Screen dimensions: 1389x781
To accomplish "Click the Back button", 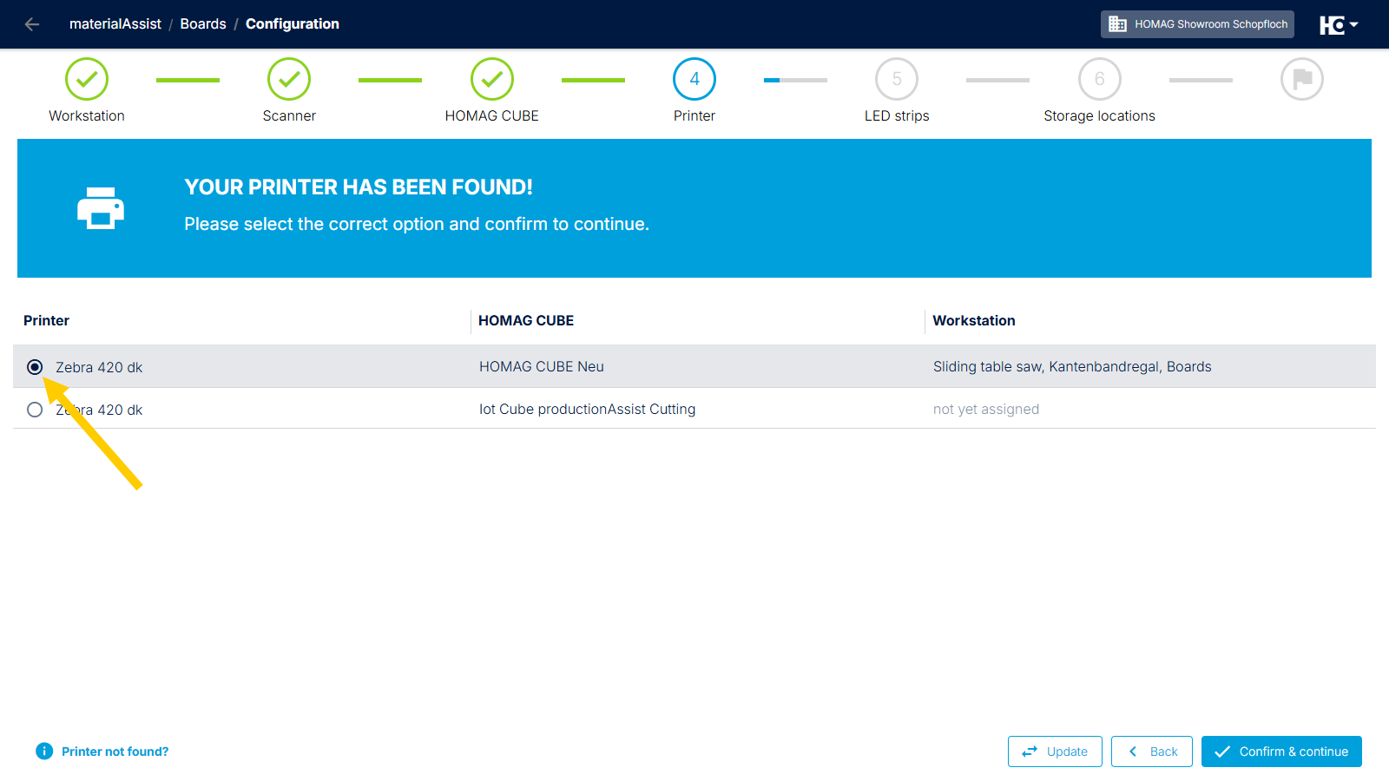I will point(1152,751).
